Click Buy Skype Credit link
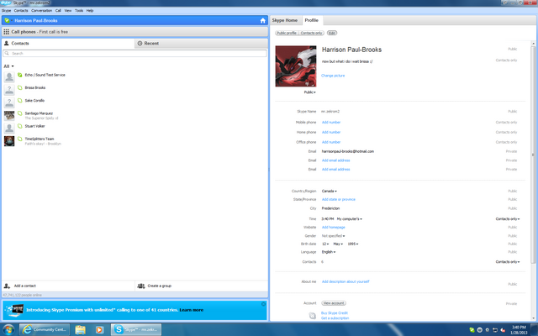Screen dimensions: 538x336 (335, 312)
